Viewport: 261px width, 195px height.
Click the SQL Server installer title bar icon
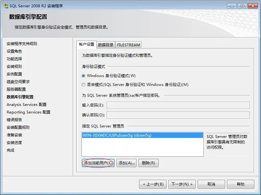pyautogui.click(x=6, y=6)
